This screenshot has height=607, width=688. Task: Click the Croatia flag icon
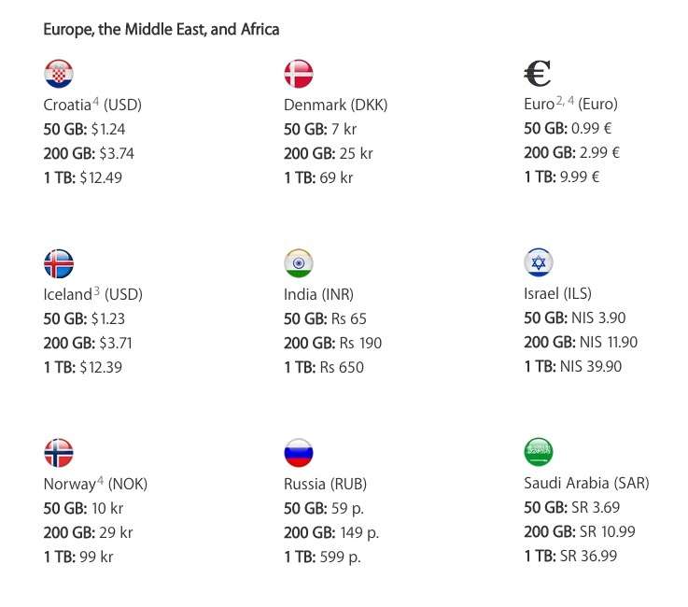click(x=59, y=74)
